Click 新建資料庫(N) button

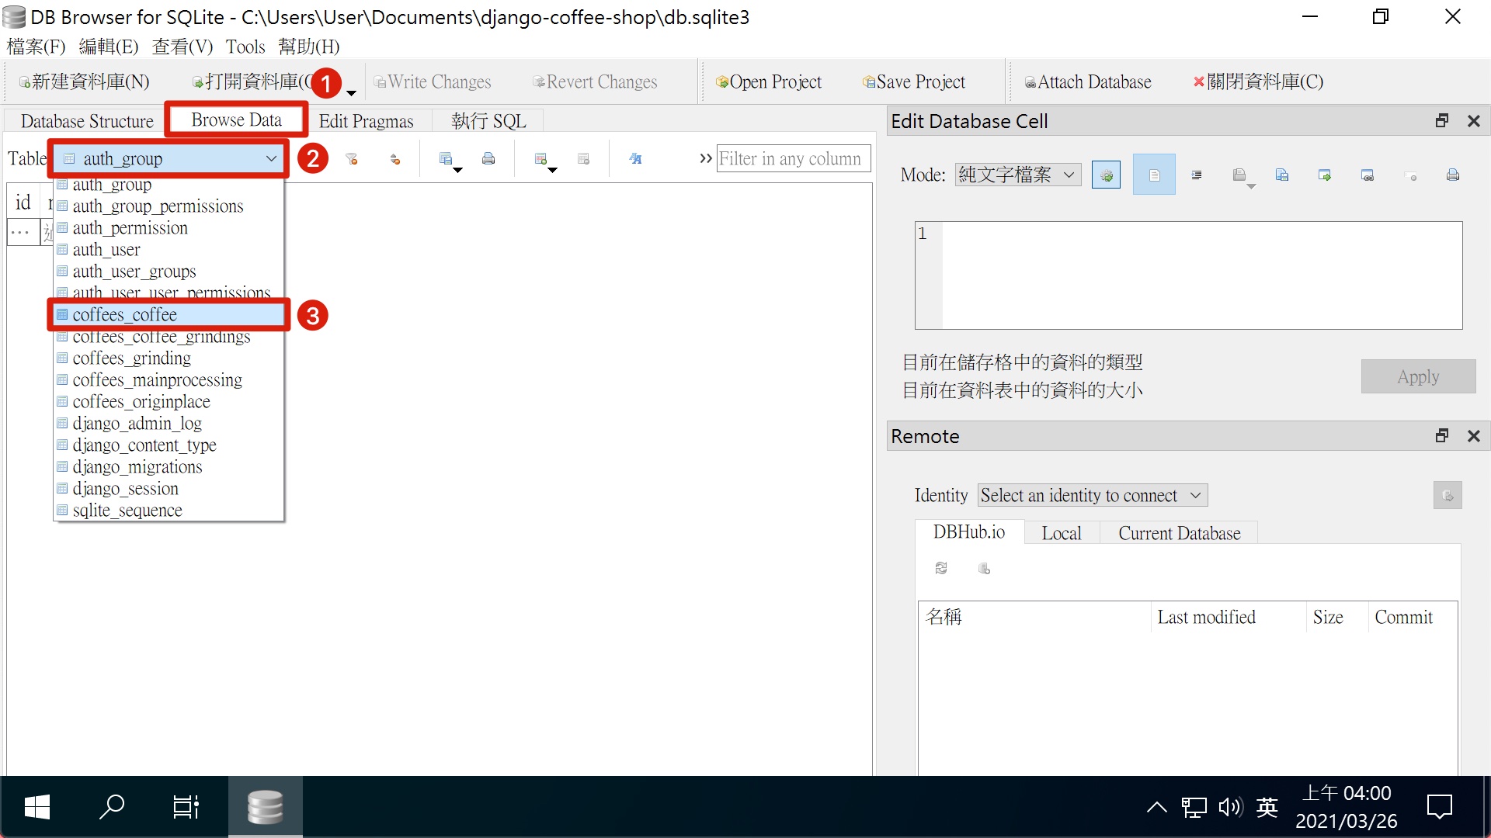84,81
